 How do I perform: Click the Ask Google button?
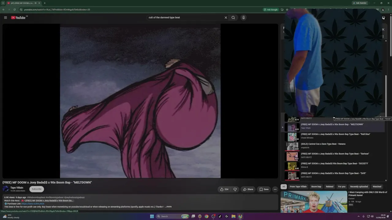pos(271,9)
